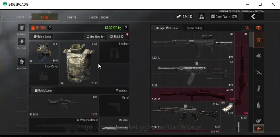The image size is (280, 137).
Task: Click the orange sell cart icon
Action: pos(247,28)
